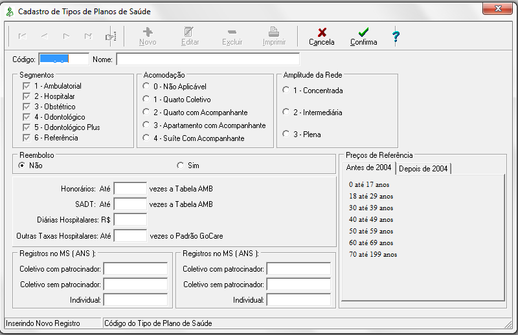Screen dimensions: 518x335
Task: Click Outras Taxas Hospitalares field
Action: pyautogui.click(x=130, y=235)
